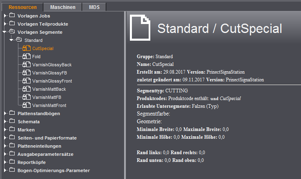301x179 pixels.
Task: Click the panel splitter between tree and details
Action: 125,95
